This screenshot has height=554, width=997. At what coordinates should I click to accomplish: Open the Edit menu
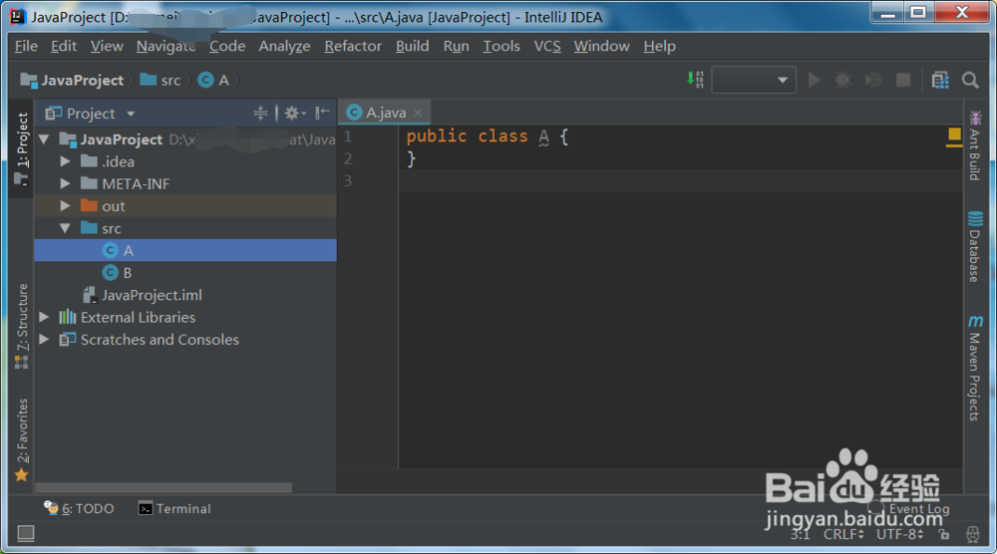[64, 47]
